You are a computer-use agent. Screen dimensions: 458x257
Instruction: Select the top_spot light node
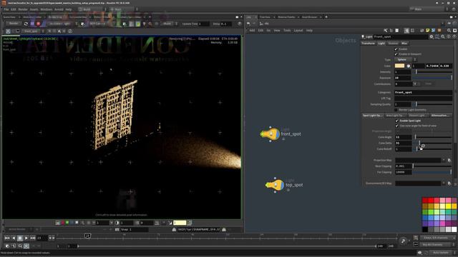(275, 185)
